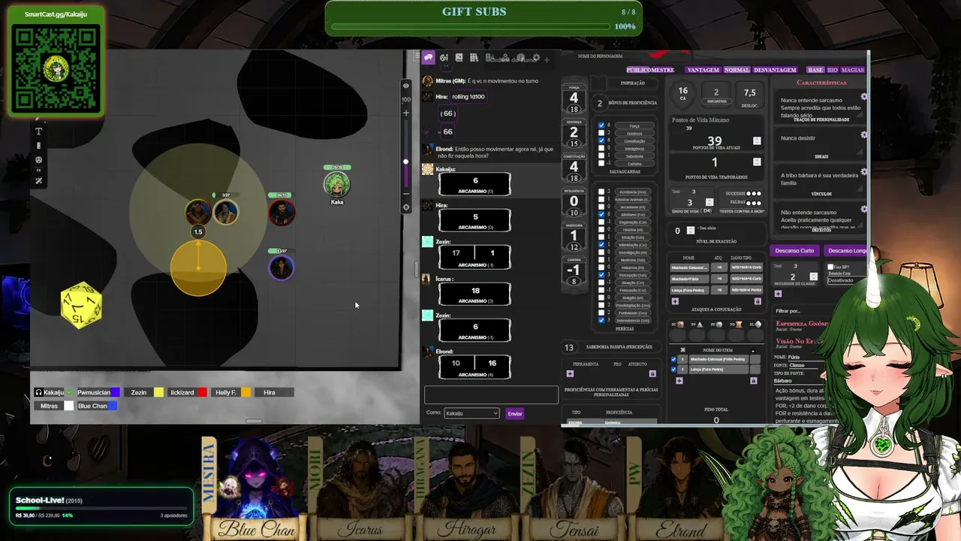Toggle the Constituição saving throw proficiency checkbox
This screenshot has width=961, height=541.
601,141
